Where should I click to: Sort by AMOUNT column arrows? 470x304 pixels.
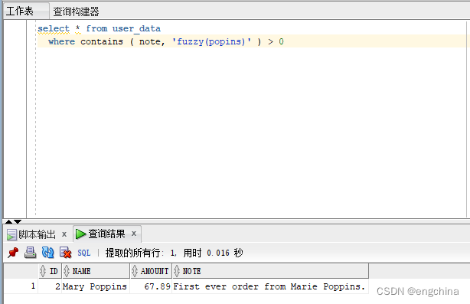pos(135,271)
